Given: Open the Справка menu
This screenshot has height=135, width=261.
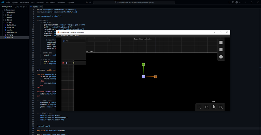Looking at the screenshot, I should click(70, 3).
